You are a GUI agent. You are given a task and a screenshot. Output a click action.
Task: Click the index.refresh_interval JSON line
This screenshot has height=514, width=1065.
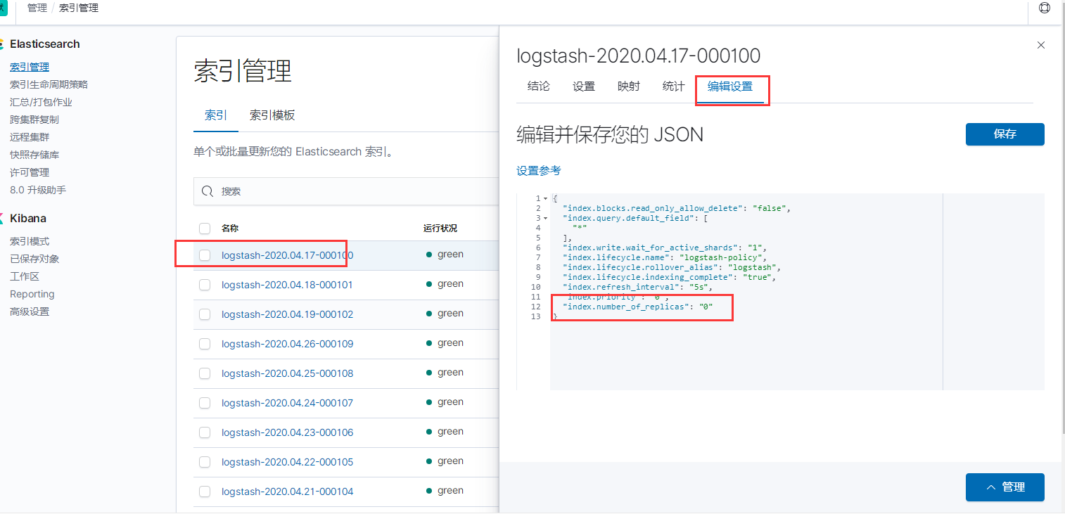(637, 288)
